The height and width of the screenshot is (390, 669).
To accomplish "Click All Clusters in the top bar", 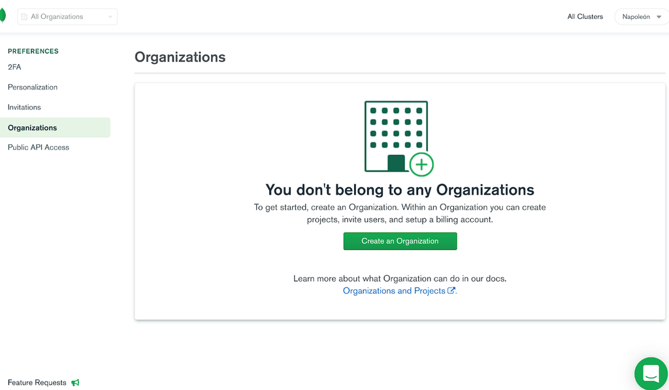I will coord(585,16).
